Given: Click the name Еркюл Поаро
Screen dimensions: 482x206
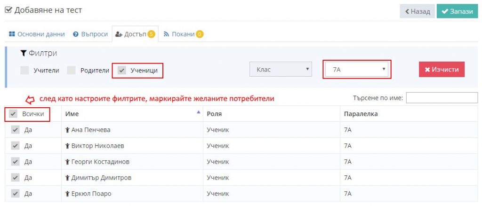Looking at the screenshot, I should 91,194.
